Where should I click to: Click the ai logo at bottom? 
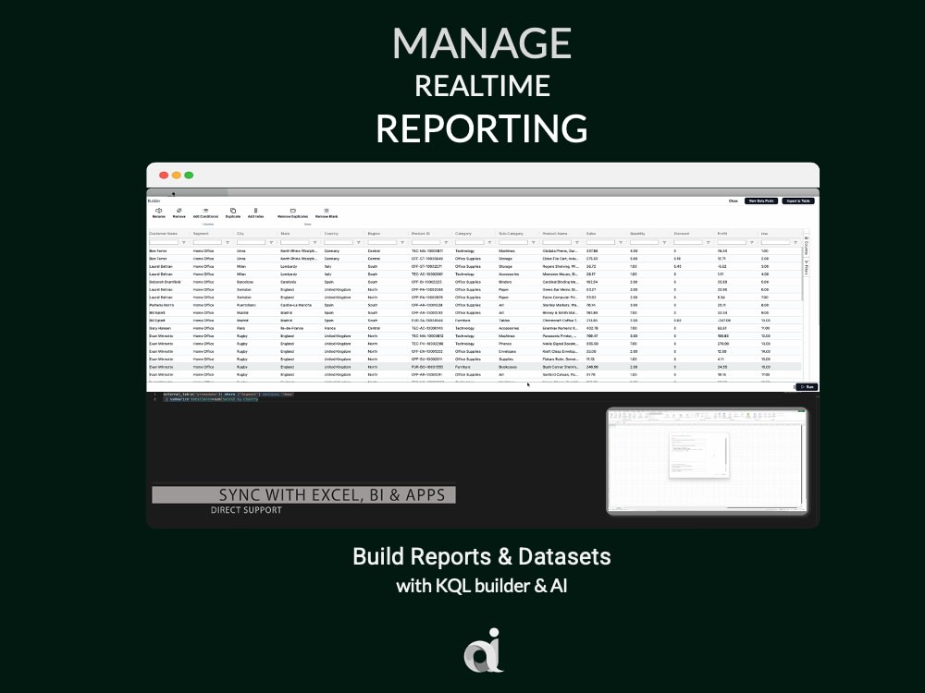(483, 650)
